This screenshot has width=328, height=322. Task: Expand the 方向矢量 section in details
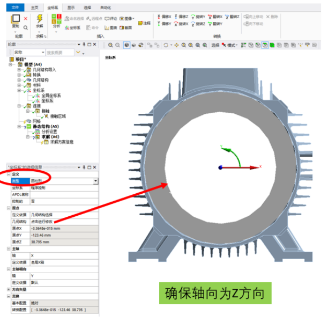pyautogui.click(x=9, y=289)
